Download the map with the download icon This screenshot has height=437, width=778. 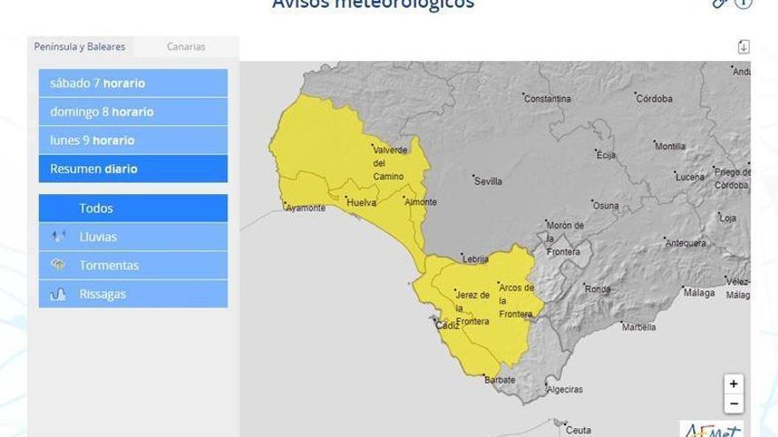(744, 47)
